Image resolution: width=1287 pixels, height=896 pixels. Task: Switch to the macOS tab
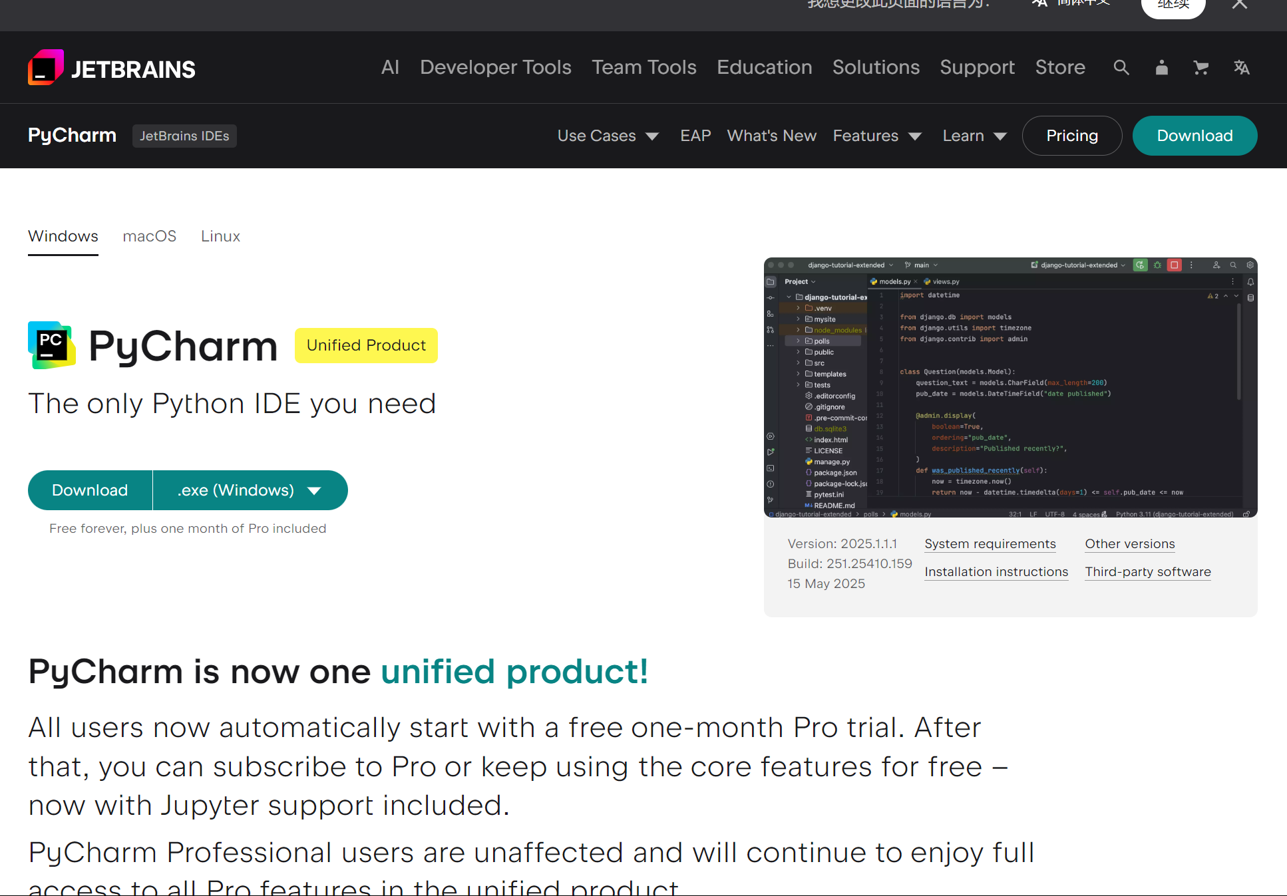pyautogui.click(x=150, y=236)
